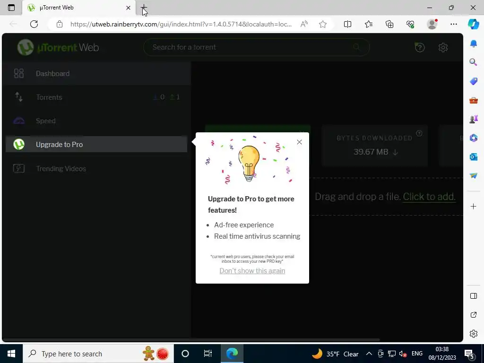The image size is (484, 363).
Task: Click the browser address bar URL
Action: click(181, 24)
